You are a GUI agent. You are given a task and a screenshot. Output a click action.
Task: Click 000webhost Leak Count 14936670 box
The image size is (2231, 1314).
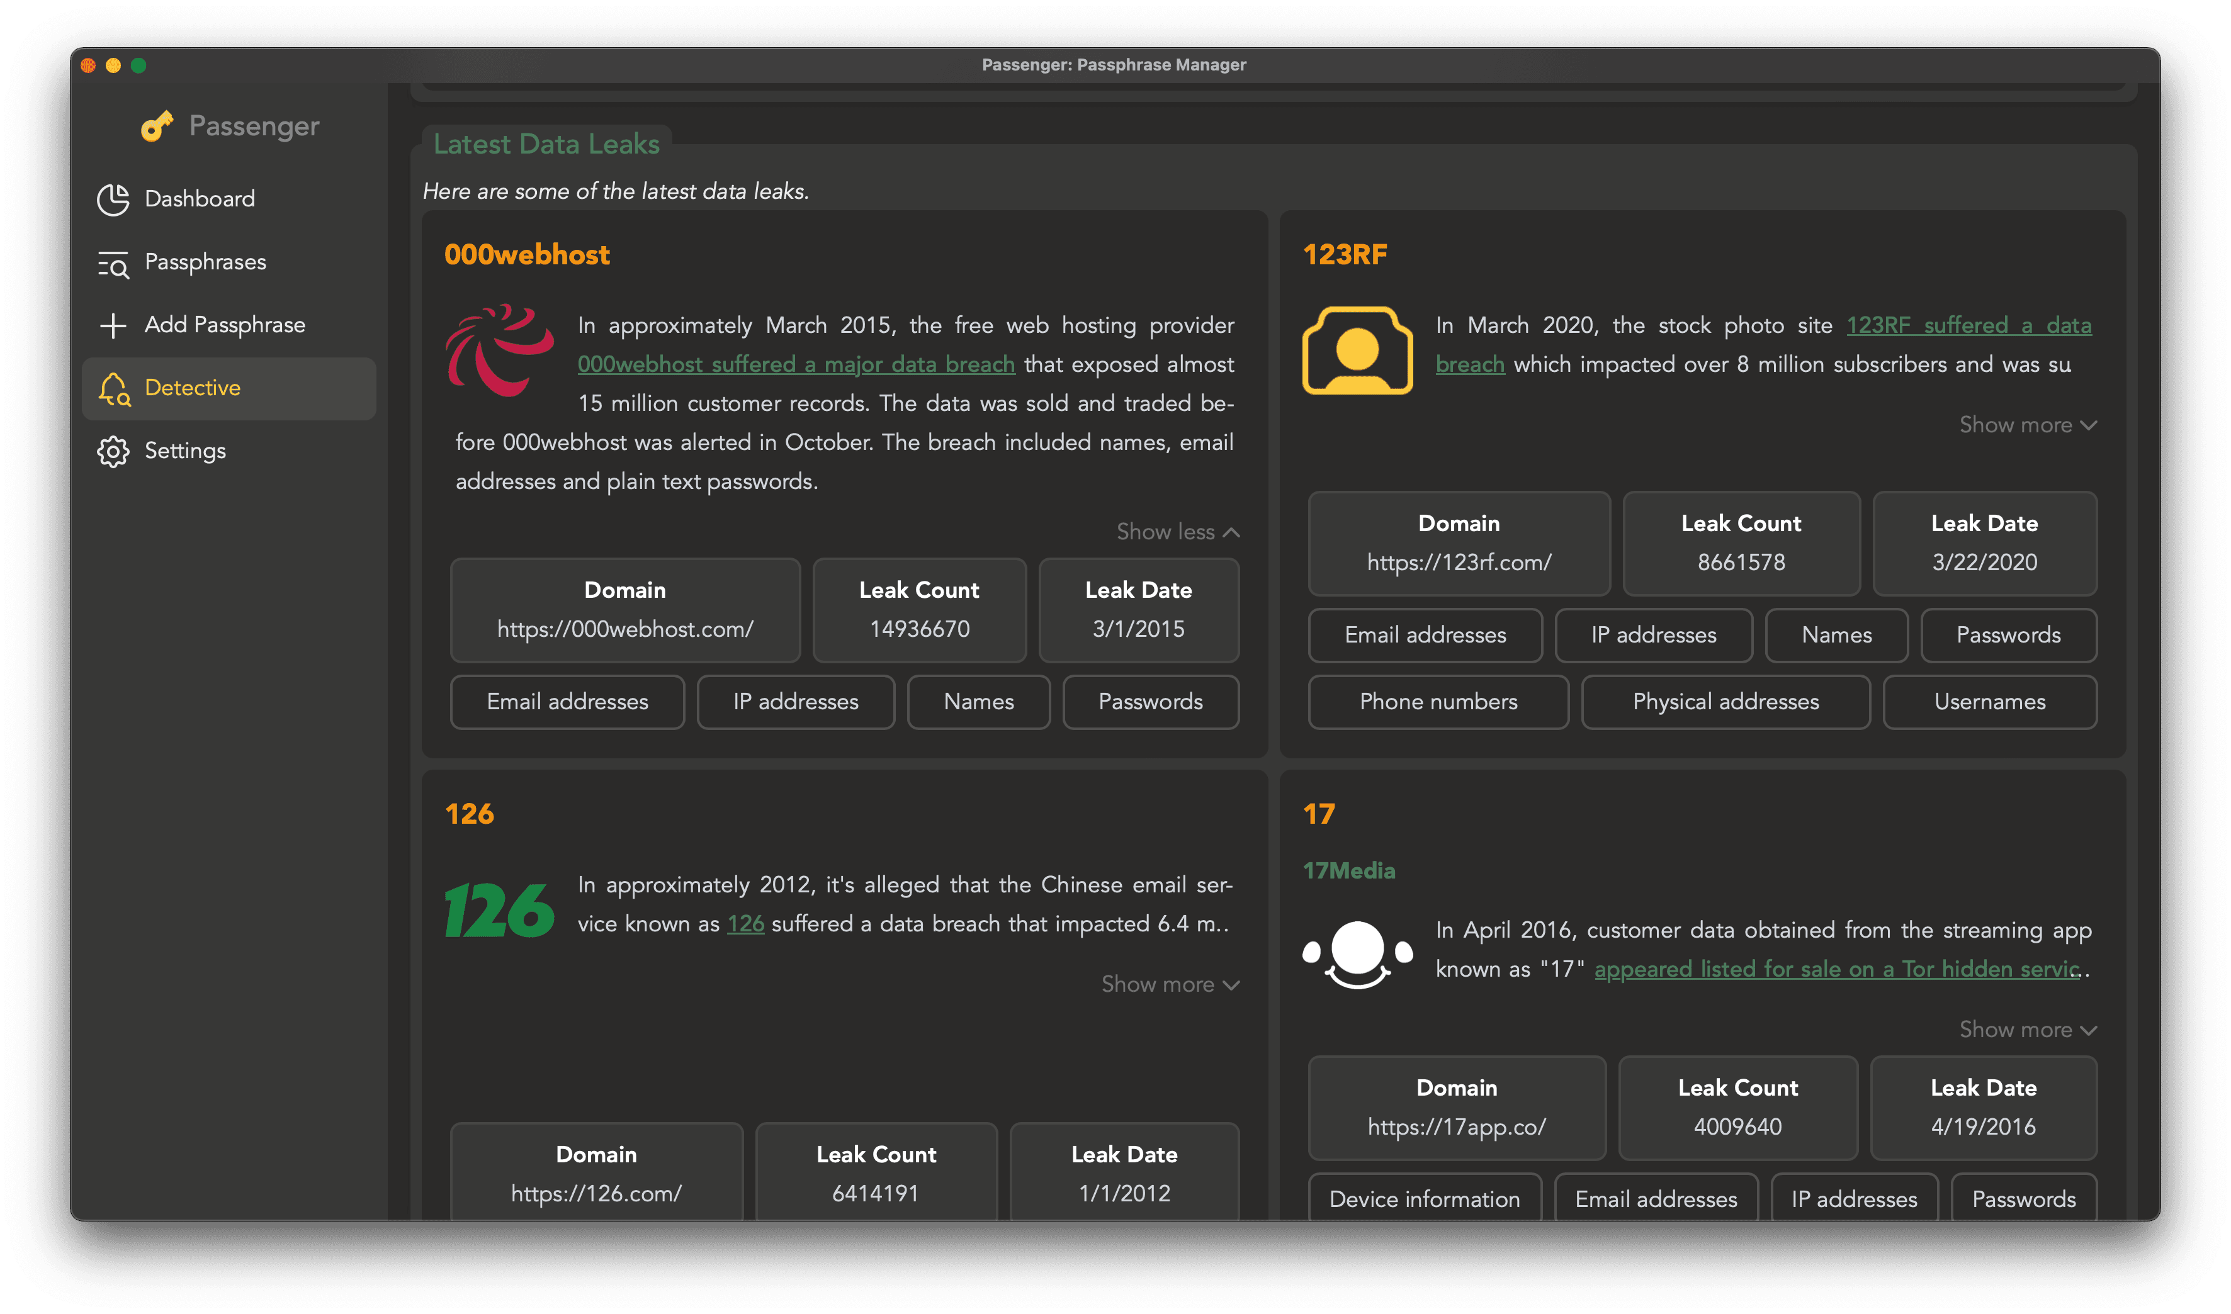pyautogui.click(x=919, y=610)
